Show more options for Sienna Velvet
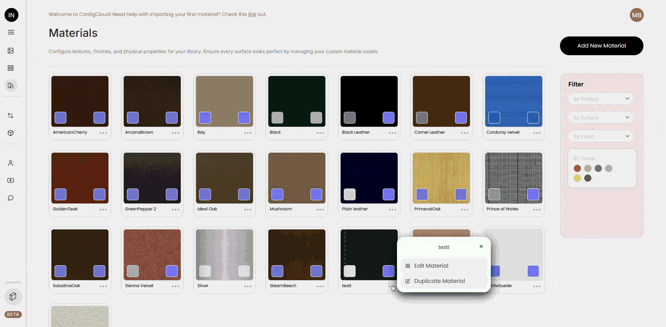Screen dimensions: 666x327 [176, 286]
